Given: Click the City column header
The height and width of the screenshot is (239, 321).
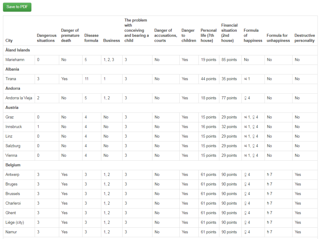Looking at the screenshot, I should pos(9,40).
